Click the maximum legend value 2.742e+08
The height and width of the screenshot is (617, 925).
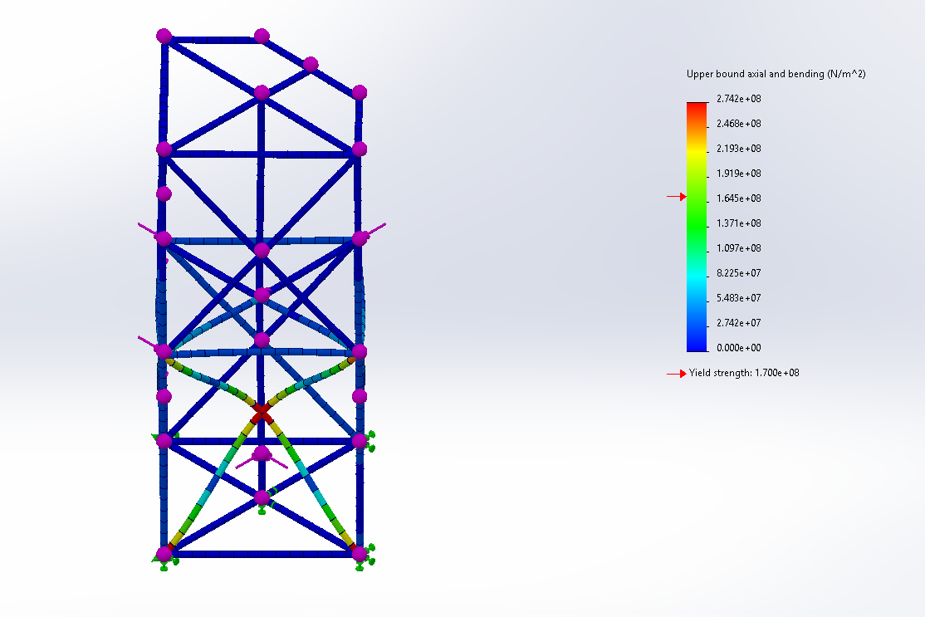pos(739,99)
